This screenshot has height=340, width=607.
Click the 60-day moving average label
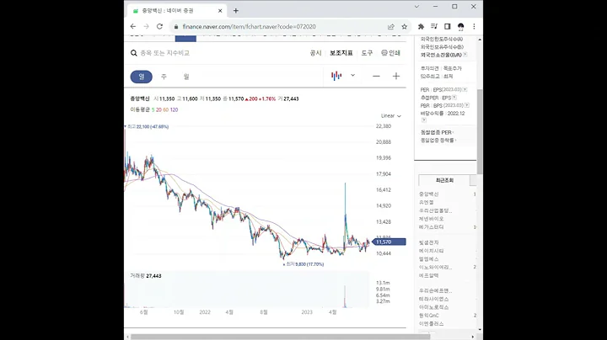pos(166,109)
